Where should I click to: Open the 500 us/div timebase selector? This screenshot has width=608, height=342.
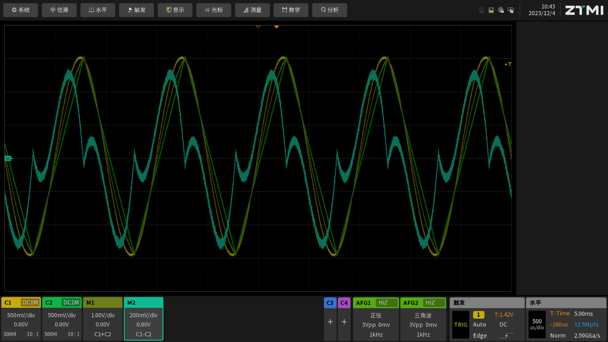click(x=537, y=324)
